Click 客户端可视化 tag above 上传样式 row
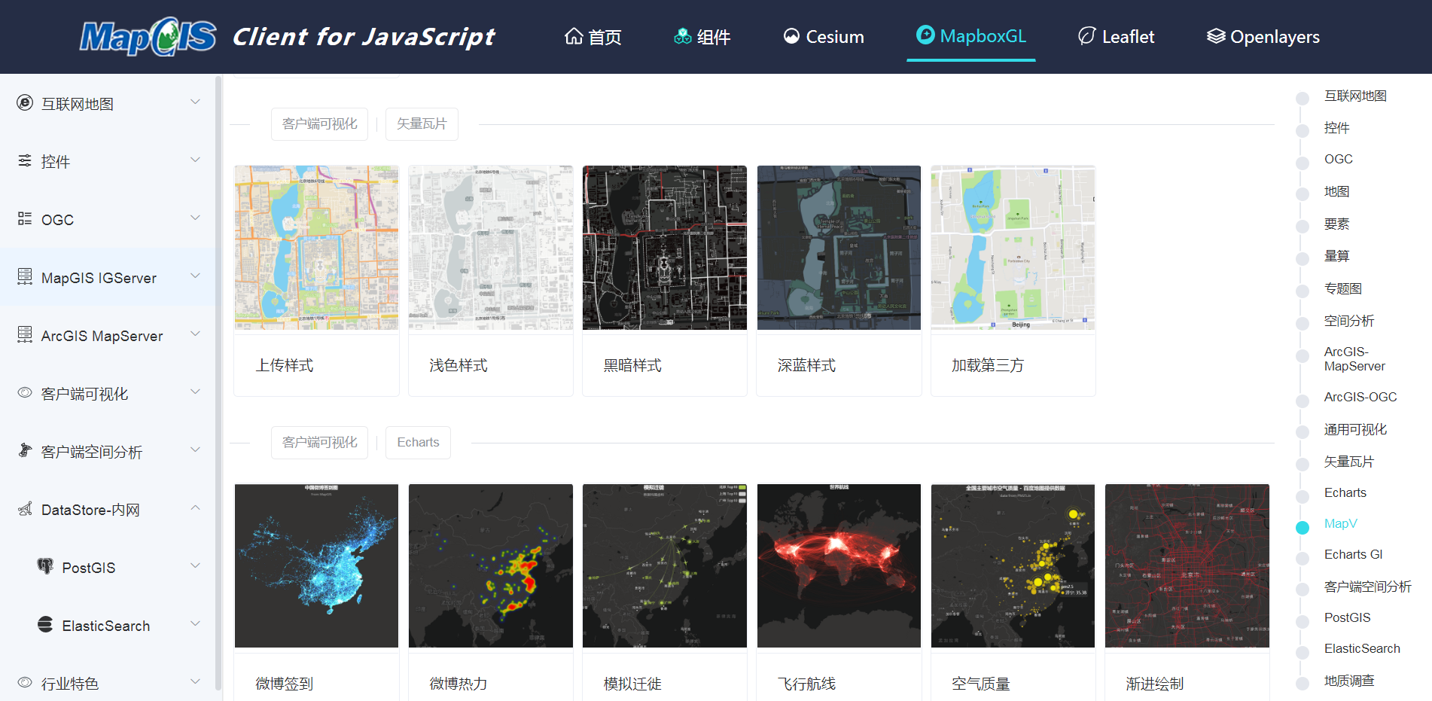 pos(319,124)
